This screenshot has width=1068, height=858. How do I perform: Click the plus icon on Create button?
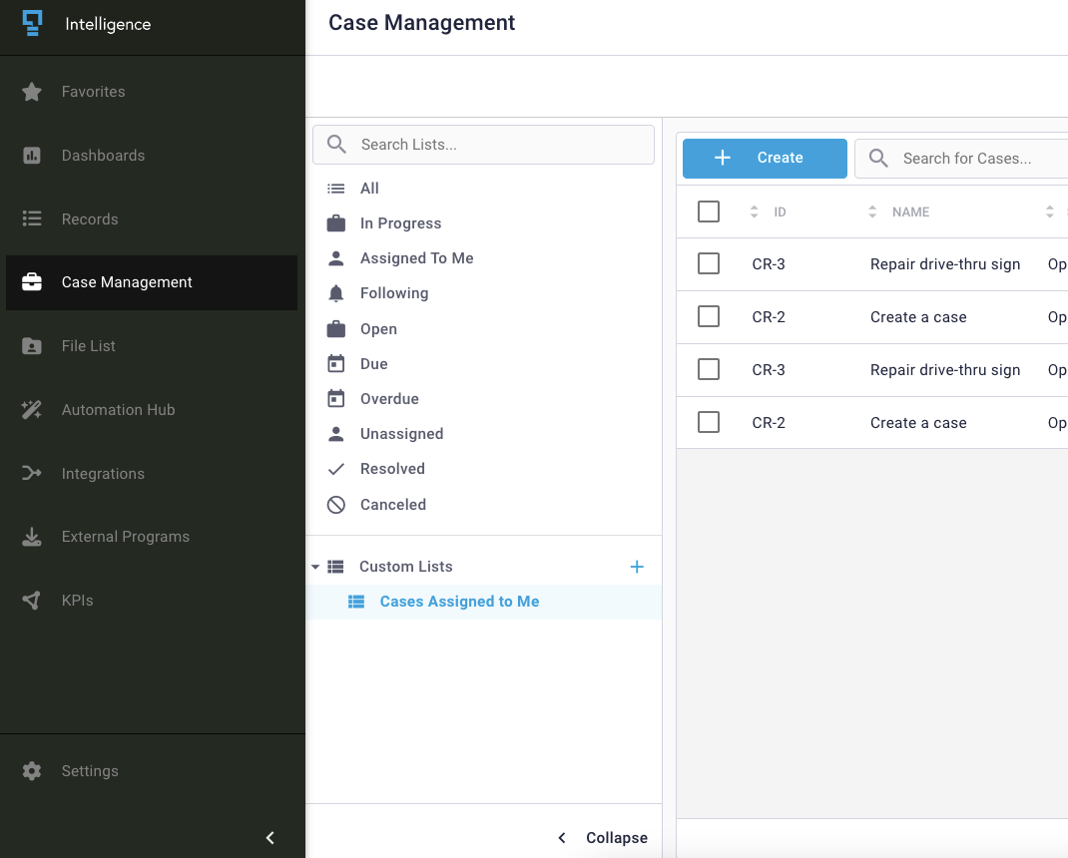[x=723, y=158]
